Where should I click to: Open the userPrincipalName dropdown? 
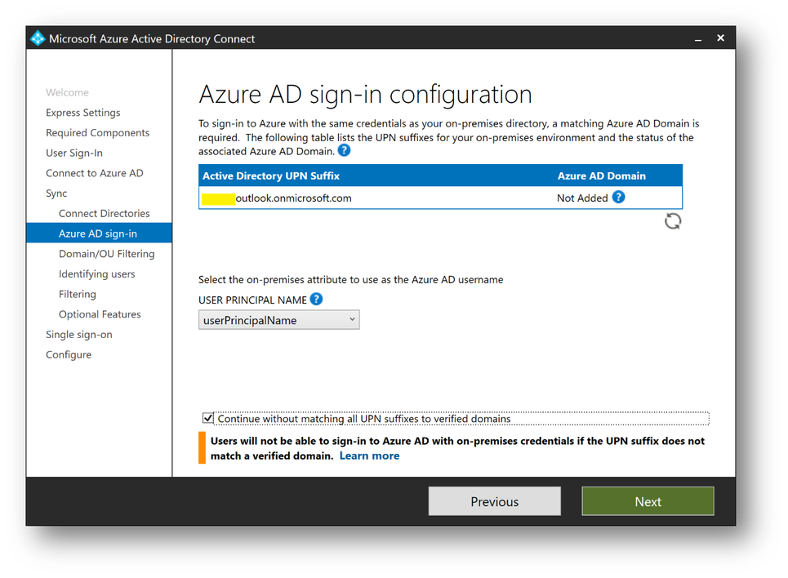click(279, 320)
